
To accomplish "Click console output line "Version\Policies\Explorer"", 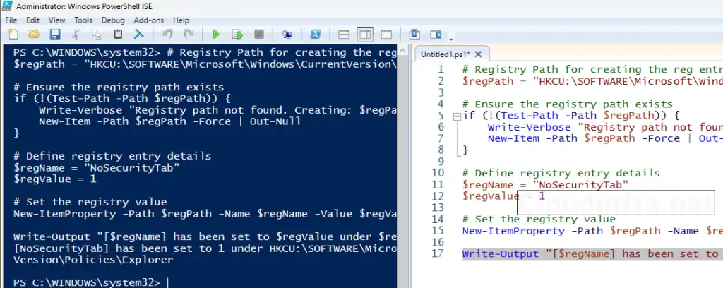I will 93,260.
